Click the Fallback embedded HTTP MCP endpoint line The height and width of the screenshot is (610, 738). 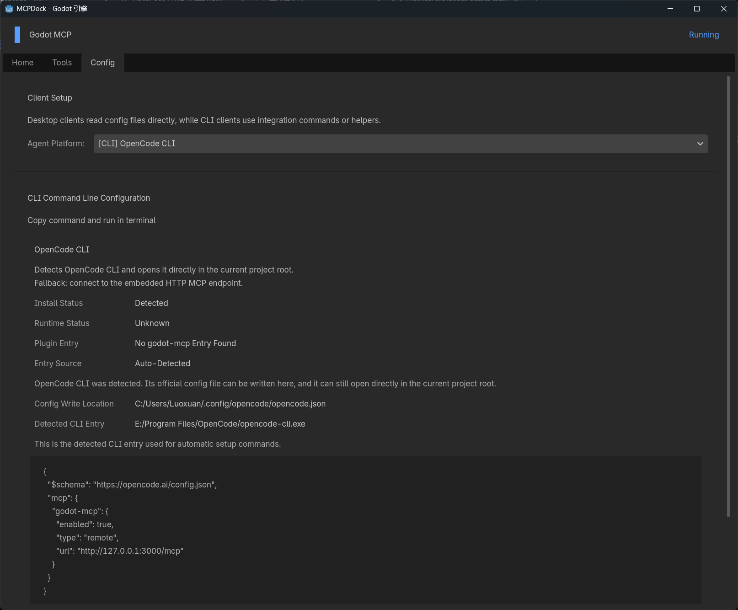139,283
